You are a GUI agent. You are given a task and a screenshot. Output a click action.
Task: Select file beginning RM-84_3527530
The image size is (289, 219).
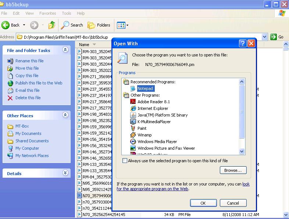tap(97, 177)
